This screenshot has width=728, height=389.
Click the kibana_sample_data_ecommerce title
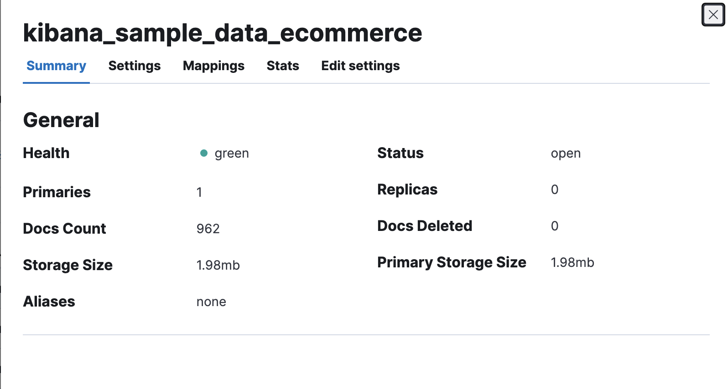(223, 33)
